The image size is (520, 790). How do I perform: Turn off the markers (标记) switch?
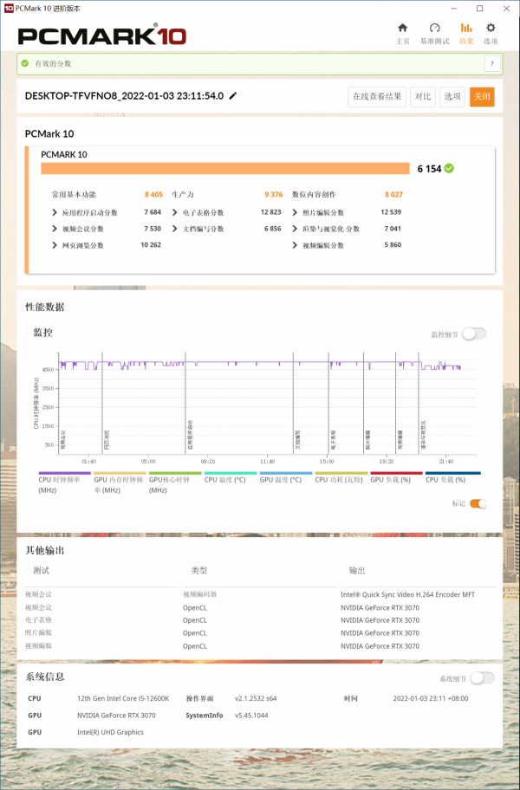pos(478,503)
